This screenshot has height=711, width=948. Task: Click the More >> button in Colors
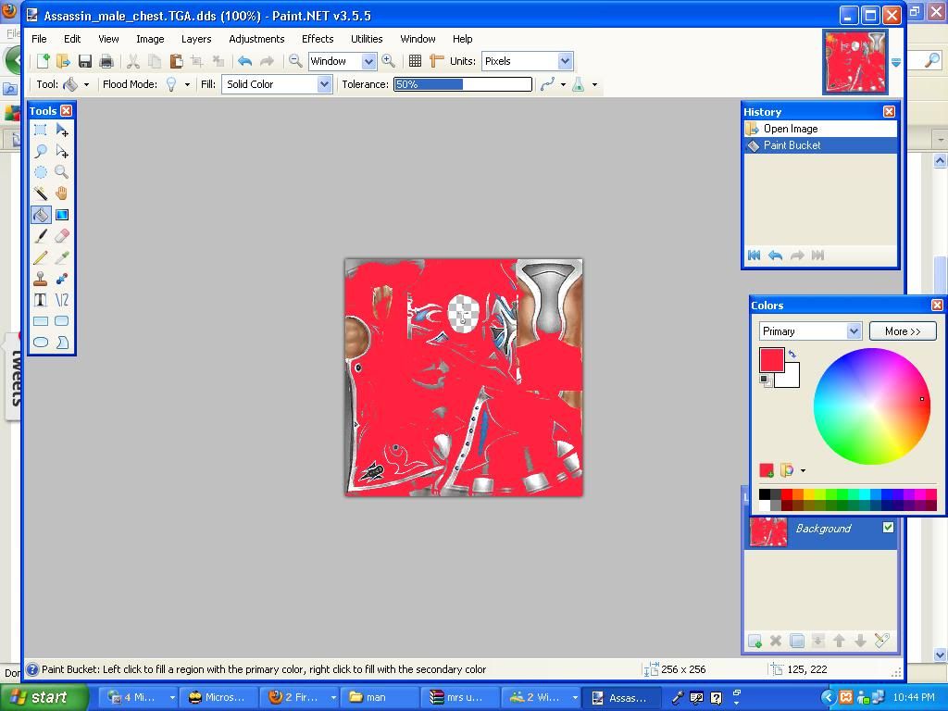903,331
